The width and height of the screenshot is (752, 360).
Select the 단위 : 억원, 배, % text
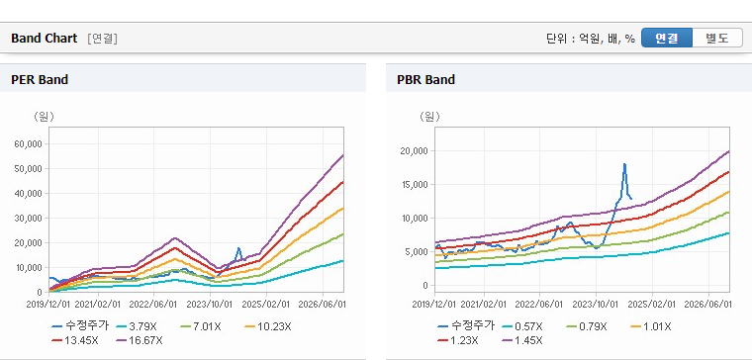591,39
